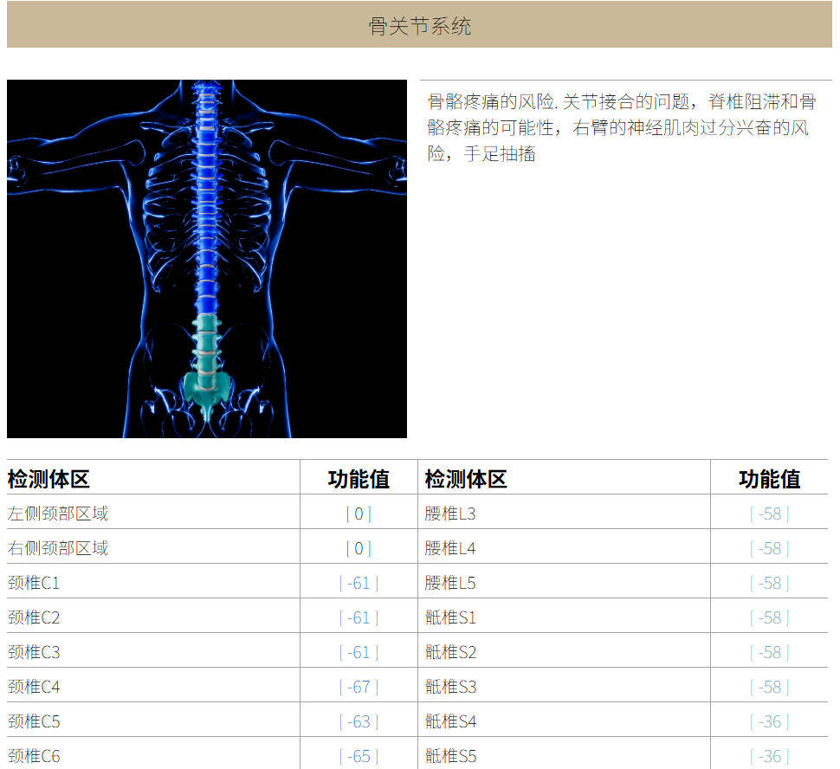Viewport: 840px width, 769px height.
Task: Click the -65 value for 颈椎C6
Action: [x=359, y=756]
